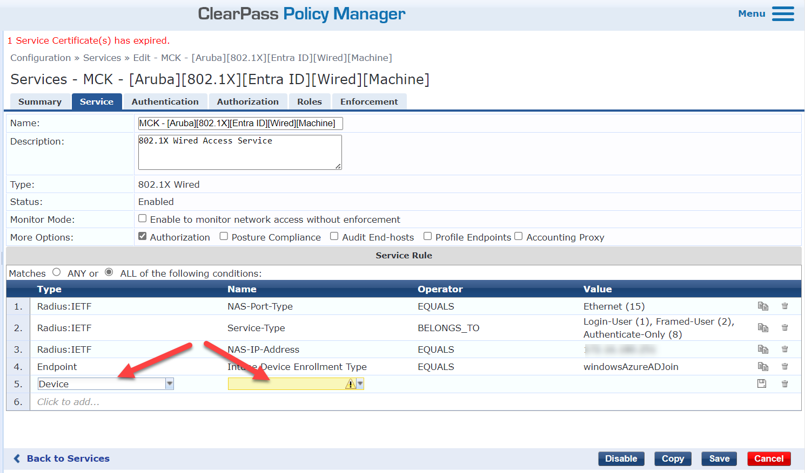Click the 'Operator' column header

[x=440, y=289]
